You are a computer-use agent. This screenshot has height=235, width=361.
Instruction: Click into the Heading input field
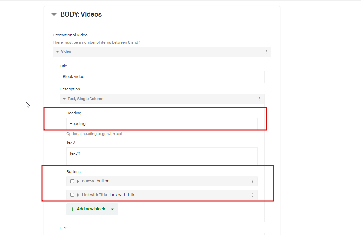click(162, 124)
